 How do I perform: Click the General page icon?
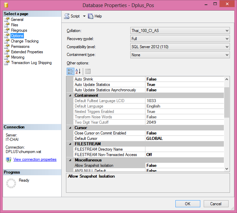[x=7, y=20]
